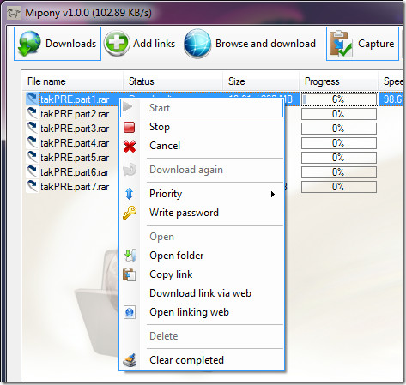406x385 pixels.
Task: Click the globe Open linking web icon
Action: click(130, 312)
